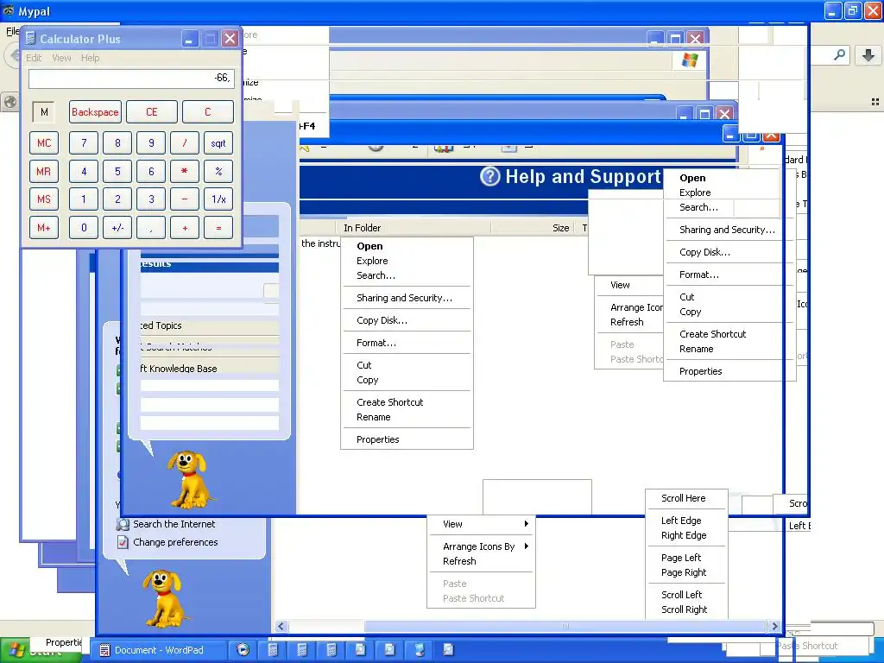Click M+ memory add button
Viewport: 884px width, 663px height.
tap(44, 228)
